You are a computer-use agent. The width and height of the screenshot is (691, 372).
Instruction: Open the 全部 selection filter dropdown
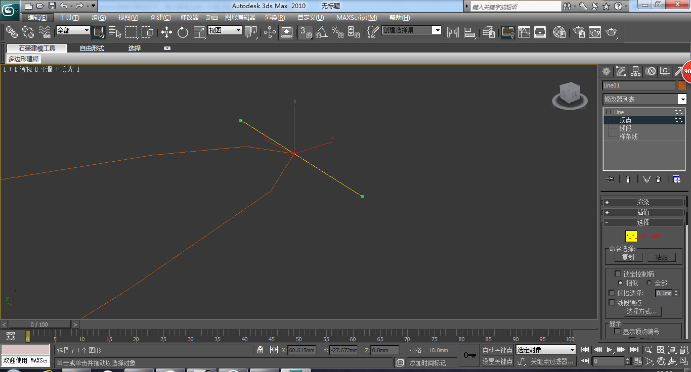tap(73, 30)
